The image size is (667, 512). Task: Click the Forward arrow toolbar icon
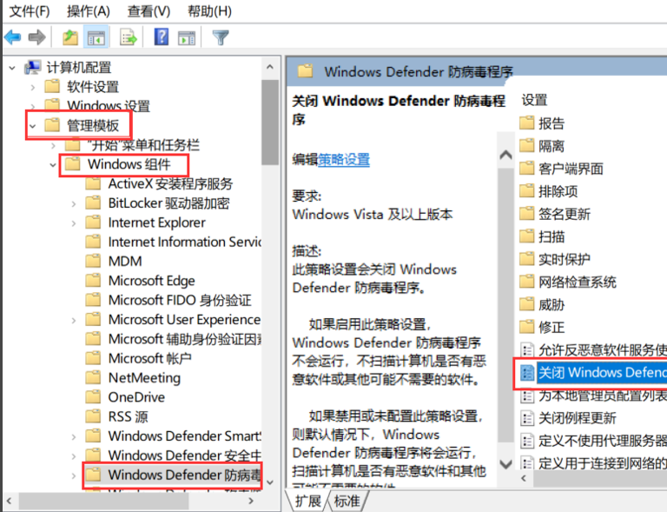(x=37, y=37)
